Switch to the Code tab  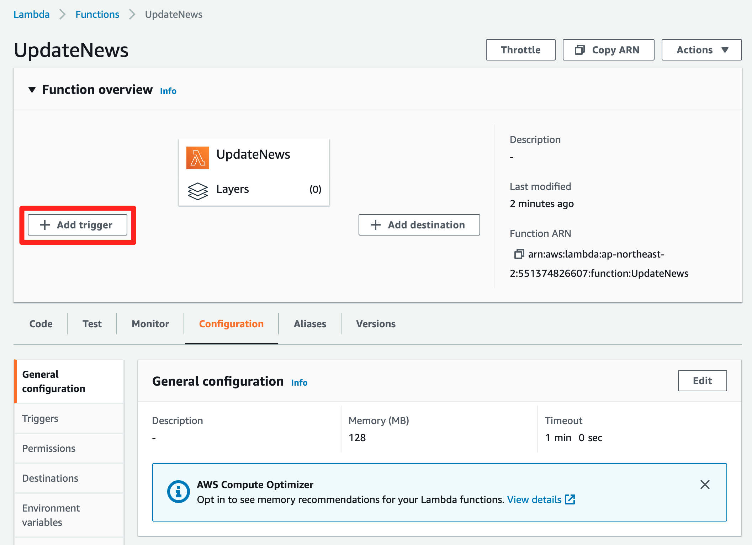coord(41,324)
